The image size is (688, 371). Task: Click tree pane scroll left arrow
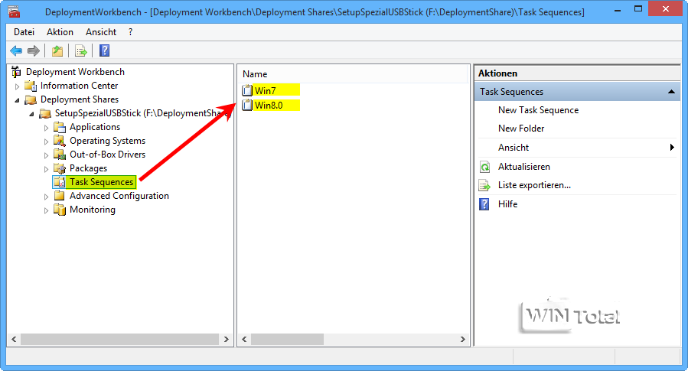click(x=14, y=339)
